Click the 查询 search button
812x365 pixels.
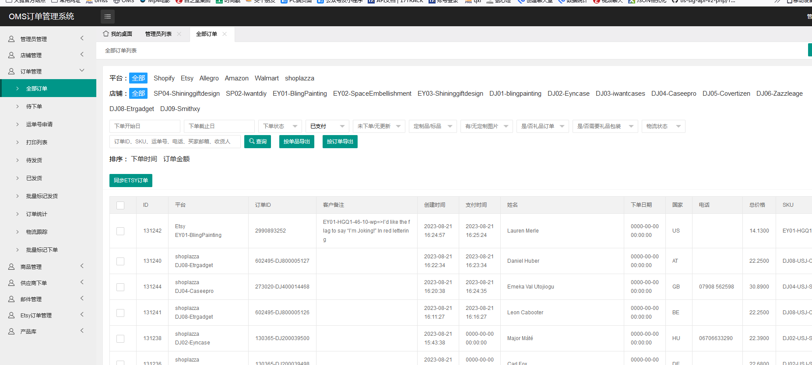[258, 142]
